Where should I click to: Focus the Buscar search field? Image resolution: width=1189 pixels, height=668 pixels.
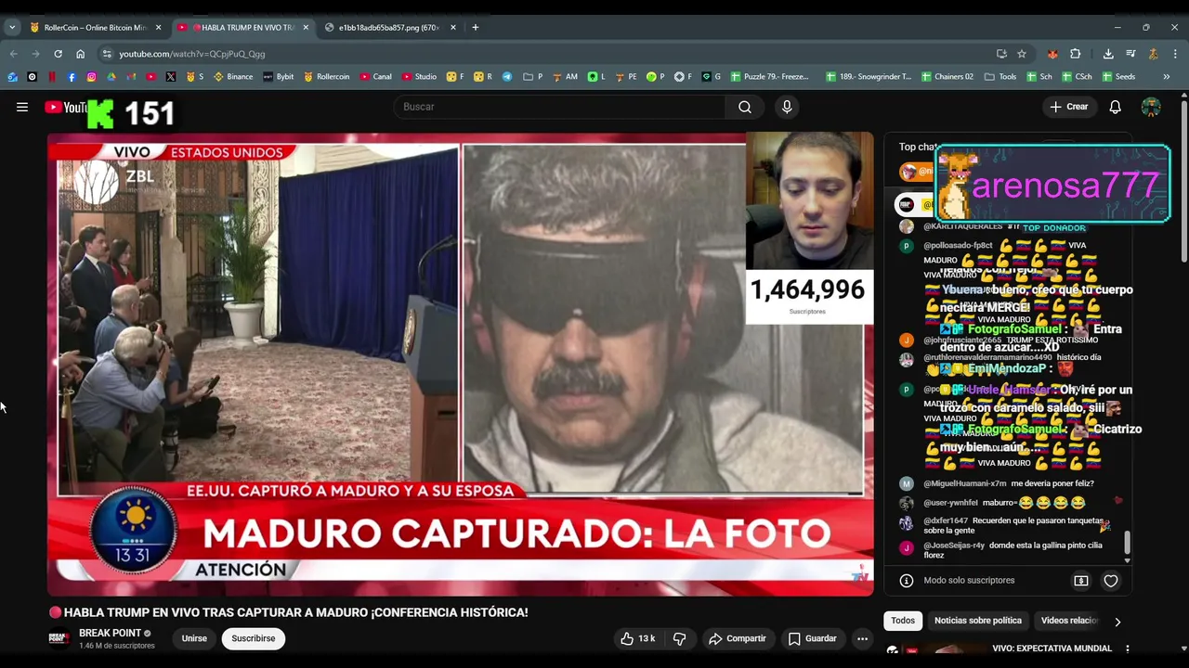pos(561,107)
